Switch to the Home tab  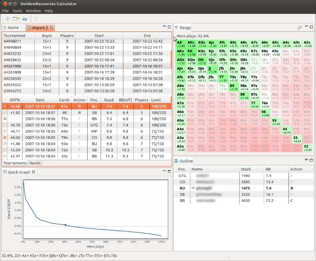click(x=14, y=27)
